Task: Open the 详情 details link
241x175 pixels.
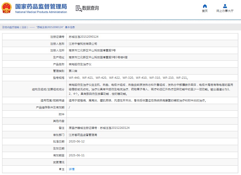Action: (x=72, y=169)
